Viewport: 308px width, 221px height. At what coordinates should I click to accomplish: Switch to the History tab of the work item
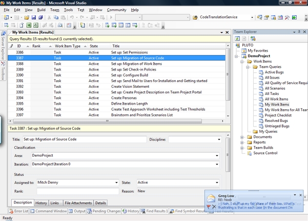[x=41, y=203]
